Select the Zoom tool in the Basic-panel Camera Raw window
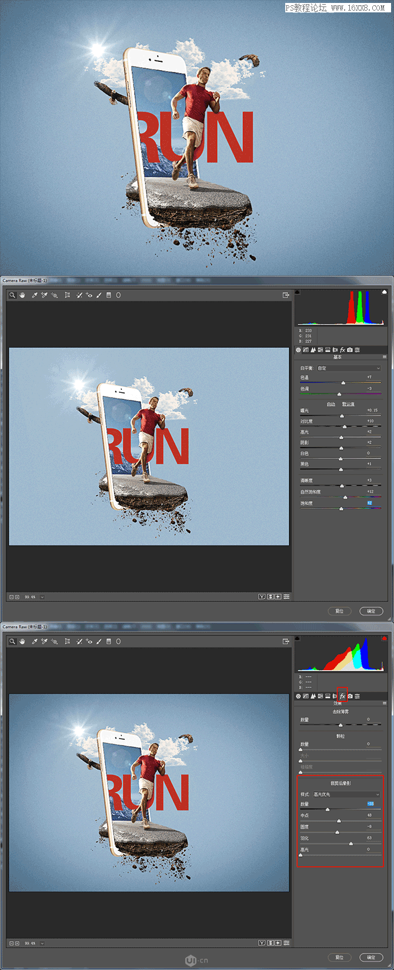 click(12, 295)
